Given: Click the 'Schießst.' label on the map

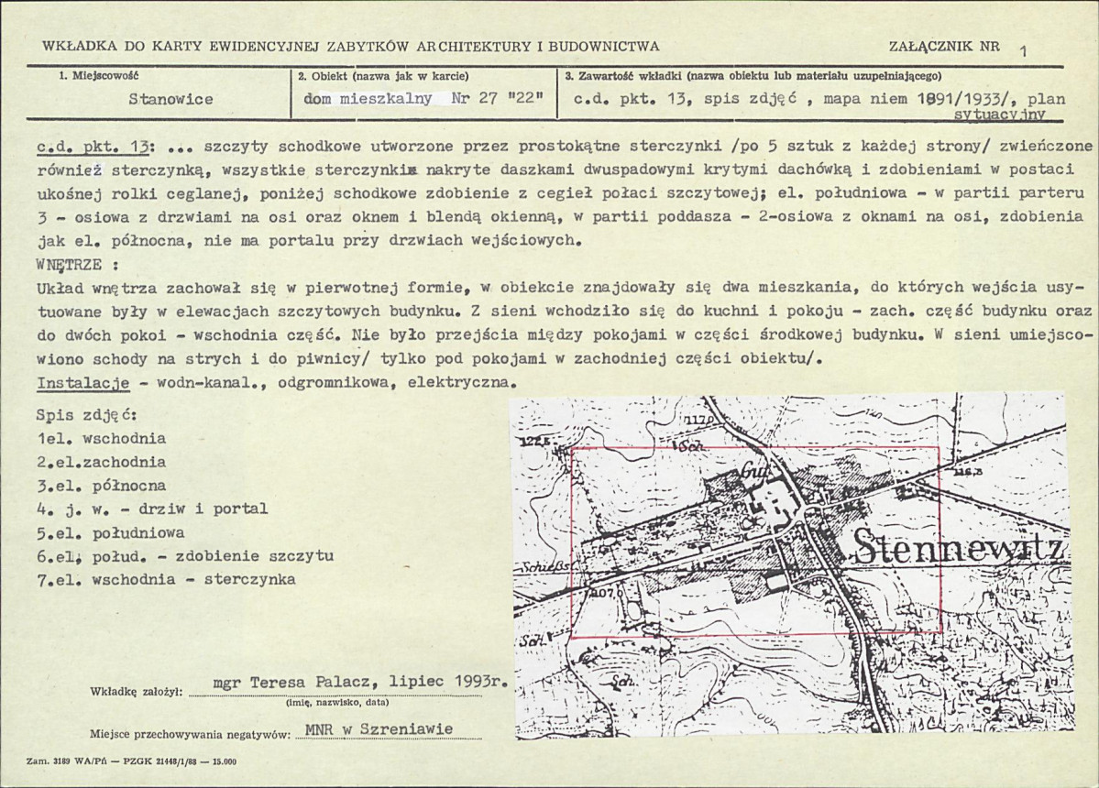Looking at the screenshot, I should pos(546,564).
